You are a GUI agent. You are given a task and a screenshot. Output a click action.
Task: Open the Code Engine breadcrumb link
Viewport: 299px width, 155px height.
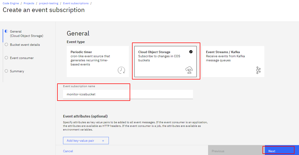coord(11,3)
